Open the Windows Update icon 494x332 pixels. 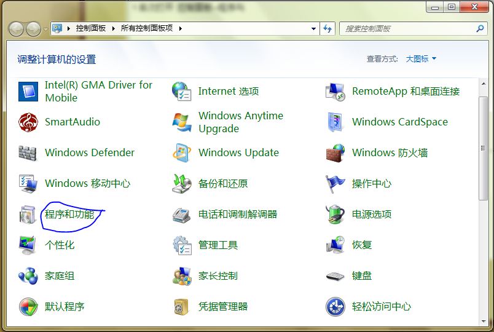coord(182,152)
